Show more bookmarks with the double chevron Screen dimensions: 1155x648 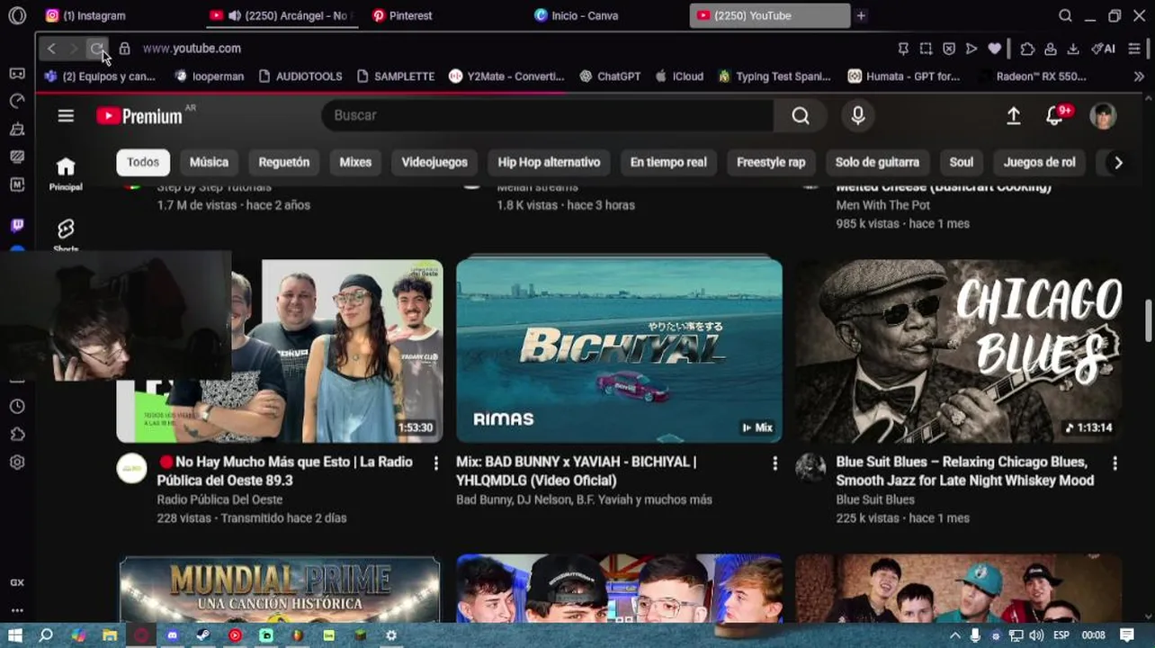click(x=1139, y=76)
